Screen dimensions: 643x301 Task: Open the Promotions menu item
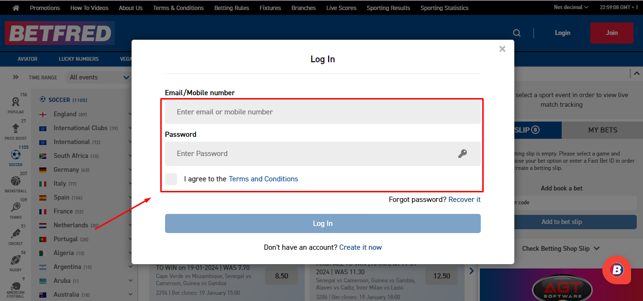(x=45, y=8)
